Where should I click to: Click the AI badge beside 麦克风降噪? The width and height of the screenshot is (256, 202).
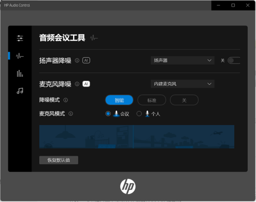(x=86, y=84)
